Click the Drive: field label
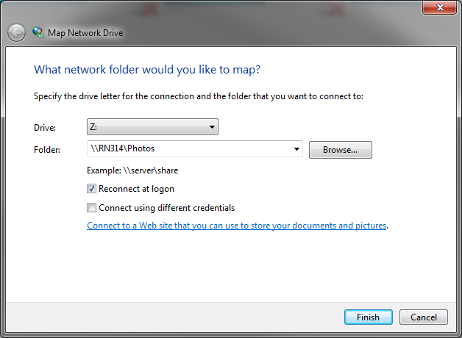462x338 pixels. click(x=45, y=128)
